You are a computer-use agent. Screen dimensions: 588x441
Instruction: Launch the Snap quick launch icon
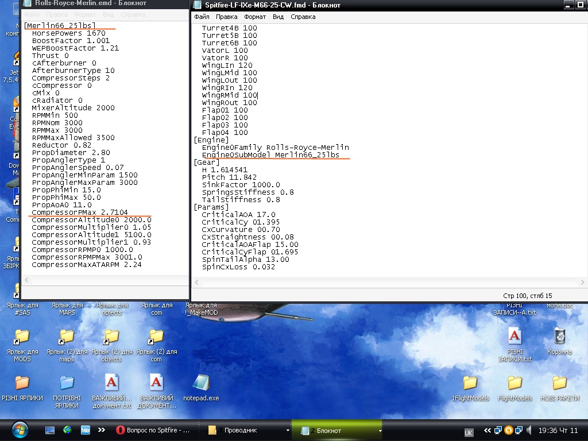pyautogui.click(x=86, y=430)
